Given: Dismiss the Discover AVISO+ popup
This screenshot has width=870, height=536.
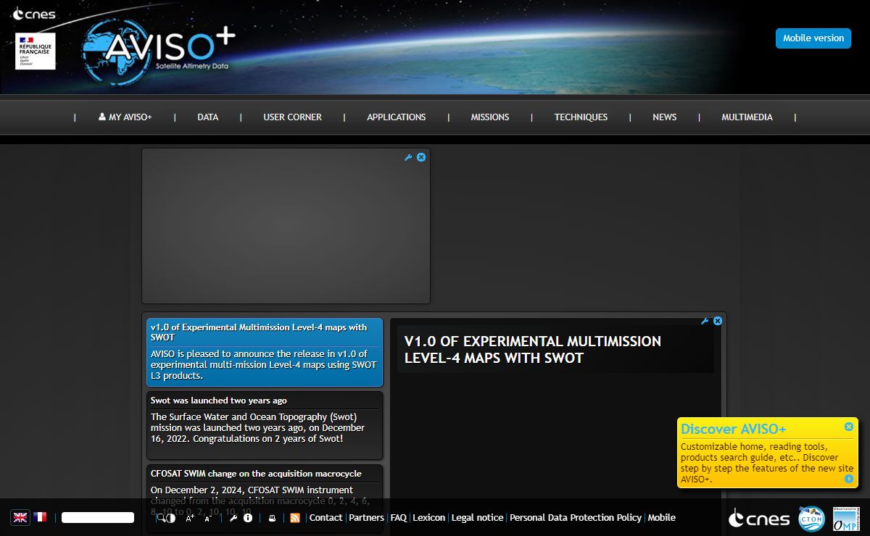Looking at the screenshot, I should [849, 427].
